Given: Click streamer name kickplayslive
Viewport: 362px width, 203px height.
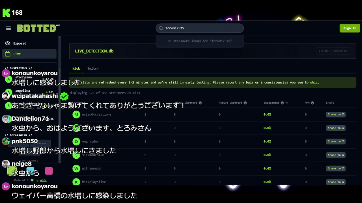Looking at the screenshot, I should pyautogui.click(x=94, y=182).
